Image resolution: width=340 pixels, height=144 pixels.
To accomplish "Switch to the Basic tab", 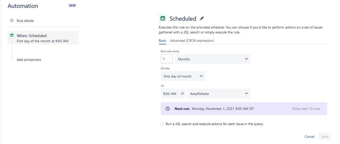I will click(162, 40).
